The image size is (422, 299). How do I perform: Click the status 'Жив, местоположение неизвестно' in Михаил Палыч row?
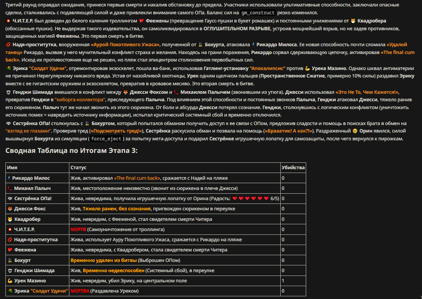click(x=110, y=188)
